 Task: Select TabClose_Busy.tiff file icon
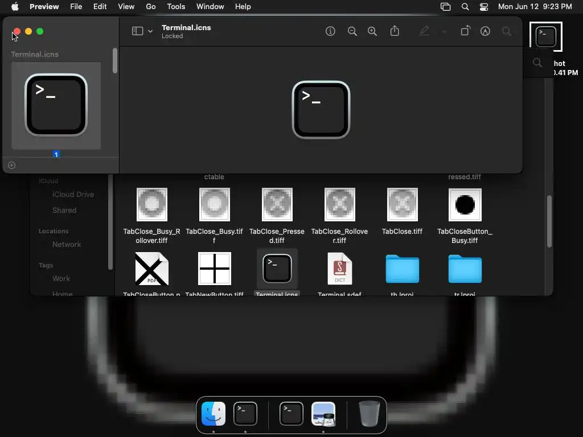click(x=214, y=204)
